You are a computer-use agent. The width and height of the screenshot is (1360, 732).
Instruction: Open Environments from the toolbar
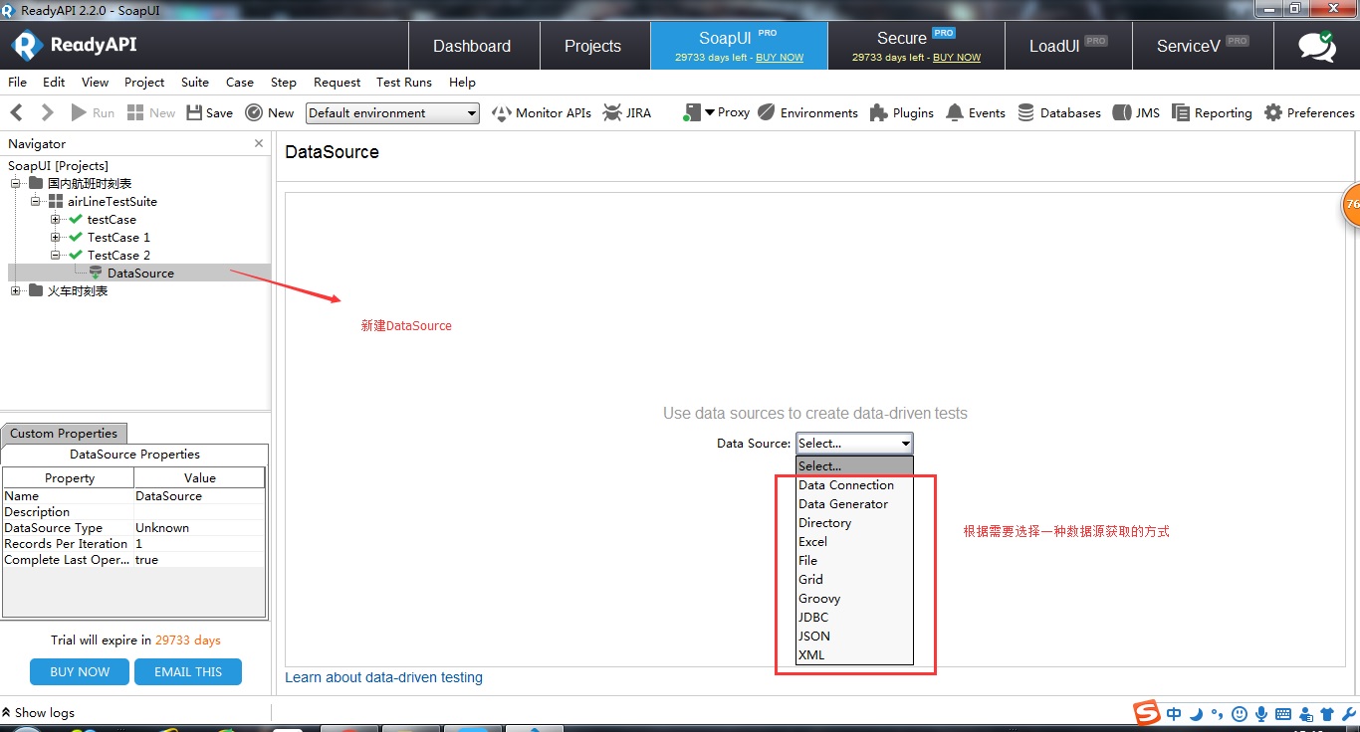pos(807,113)
